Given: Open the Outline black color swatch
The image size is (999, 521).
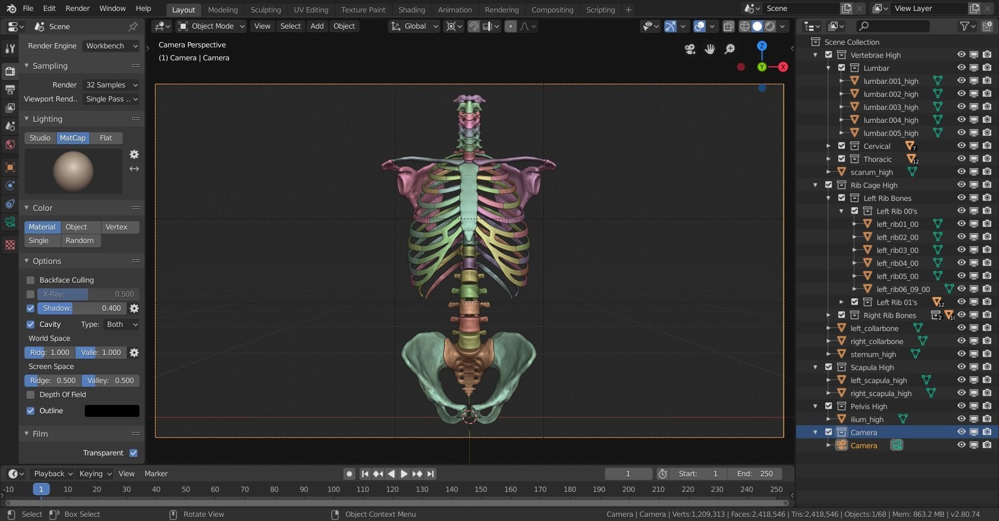Looking at the screenshot, I should (112, 411).
